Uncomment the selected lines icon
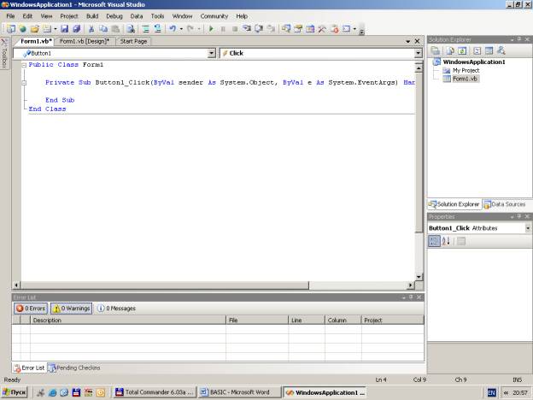The width and height of the screenshot is (533, 400). pos(157,29)
